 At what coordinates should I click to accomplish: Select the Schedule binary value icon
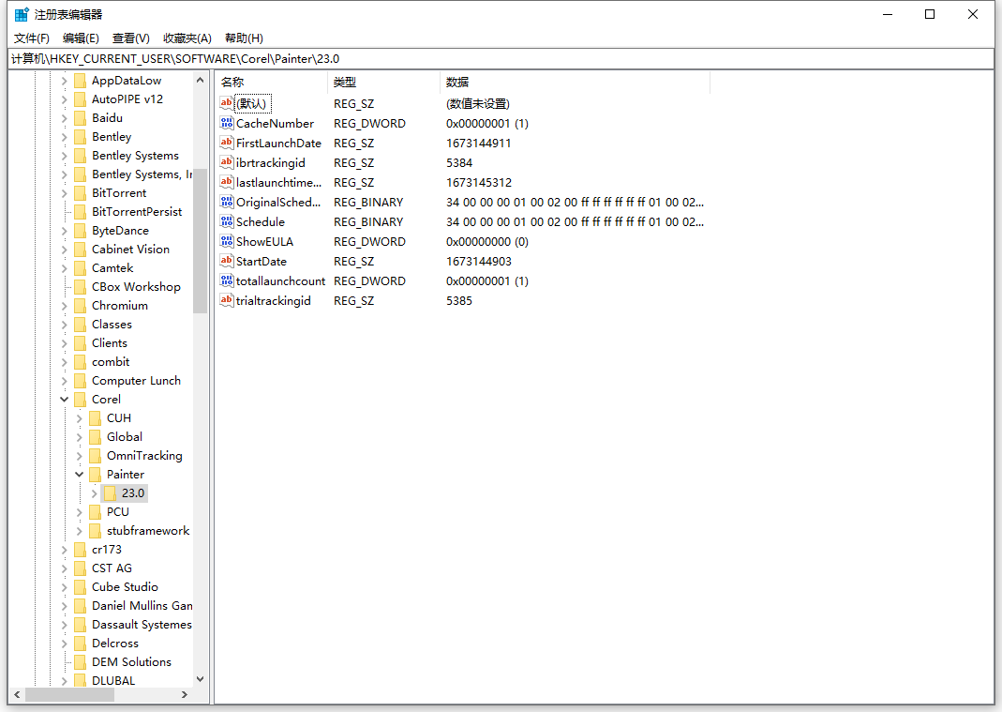point(226,221)
